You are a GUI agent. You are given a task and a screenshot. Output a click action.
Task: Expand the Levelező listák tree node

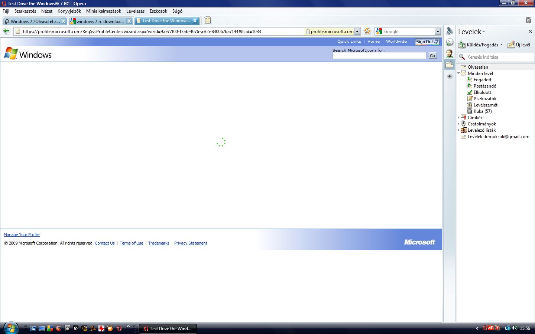[458, 130]
